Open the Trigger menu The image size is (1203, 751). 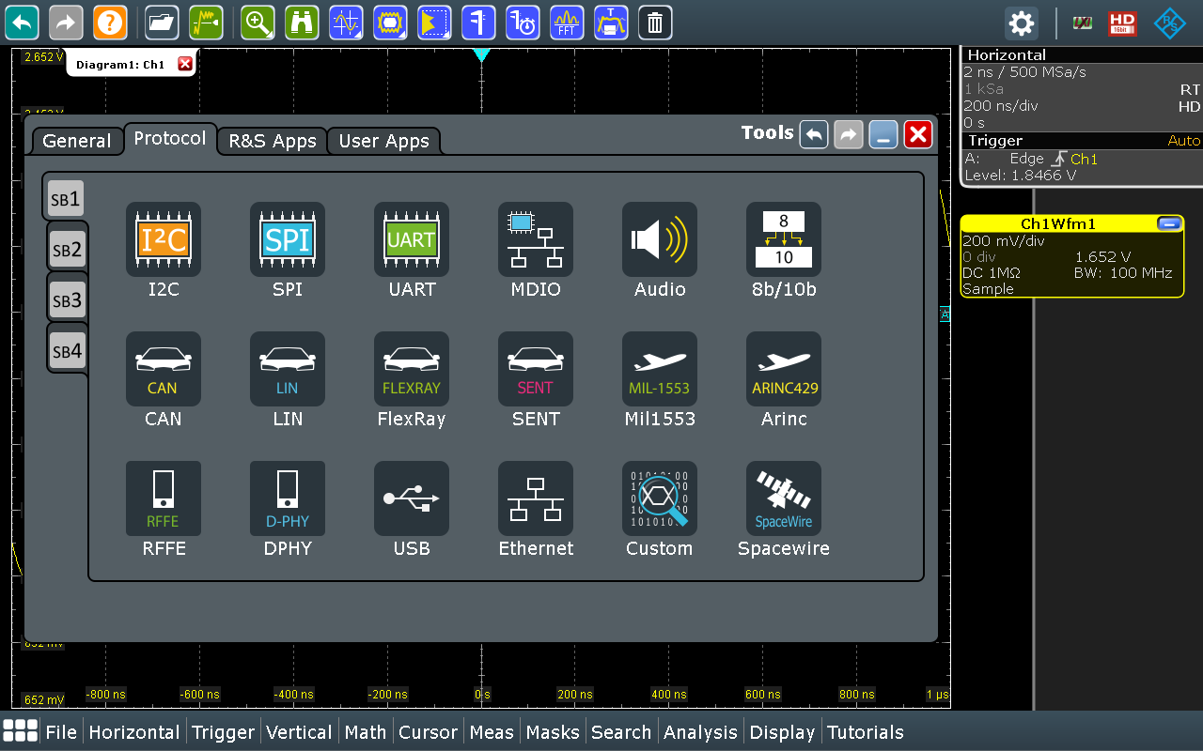click(x=223, y=732)
